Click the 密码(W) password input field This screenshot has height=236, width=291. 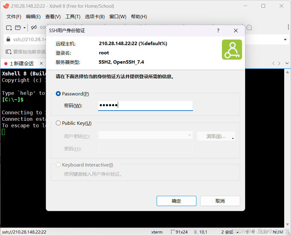145,105
